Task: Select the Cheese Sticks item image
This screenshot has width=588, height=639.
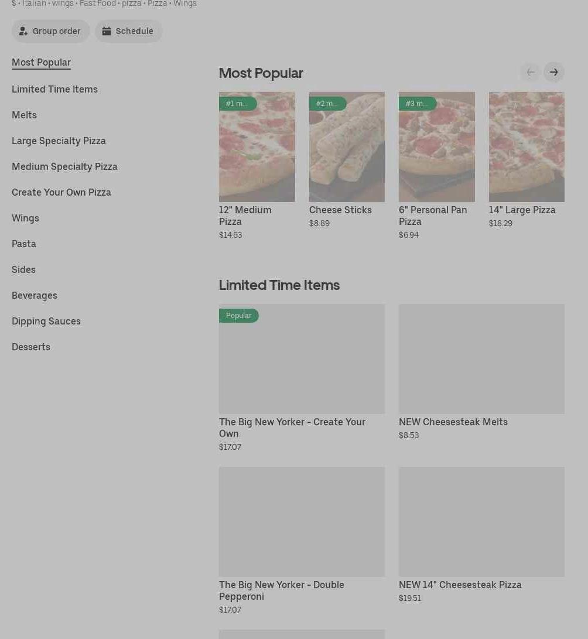Action: 347,147
